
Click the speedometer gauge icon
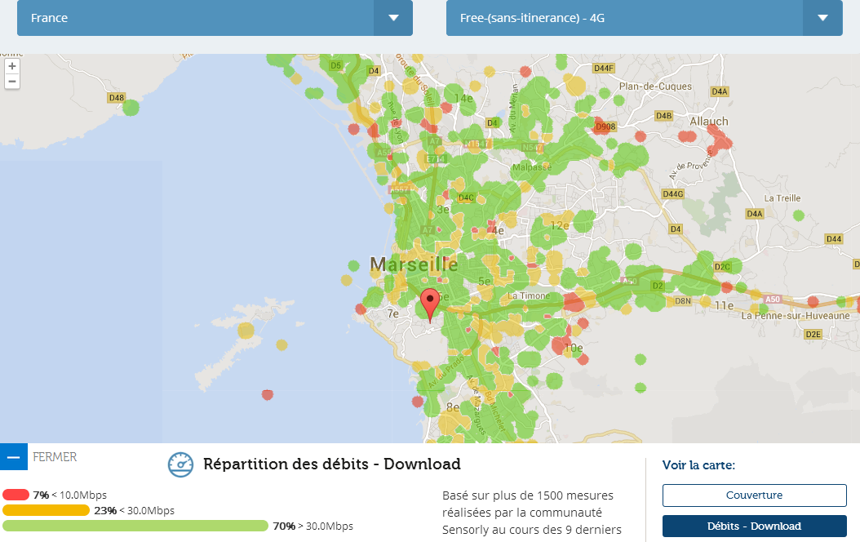pyautogui.click(x=180, y=464)
